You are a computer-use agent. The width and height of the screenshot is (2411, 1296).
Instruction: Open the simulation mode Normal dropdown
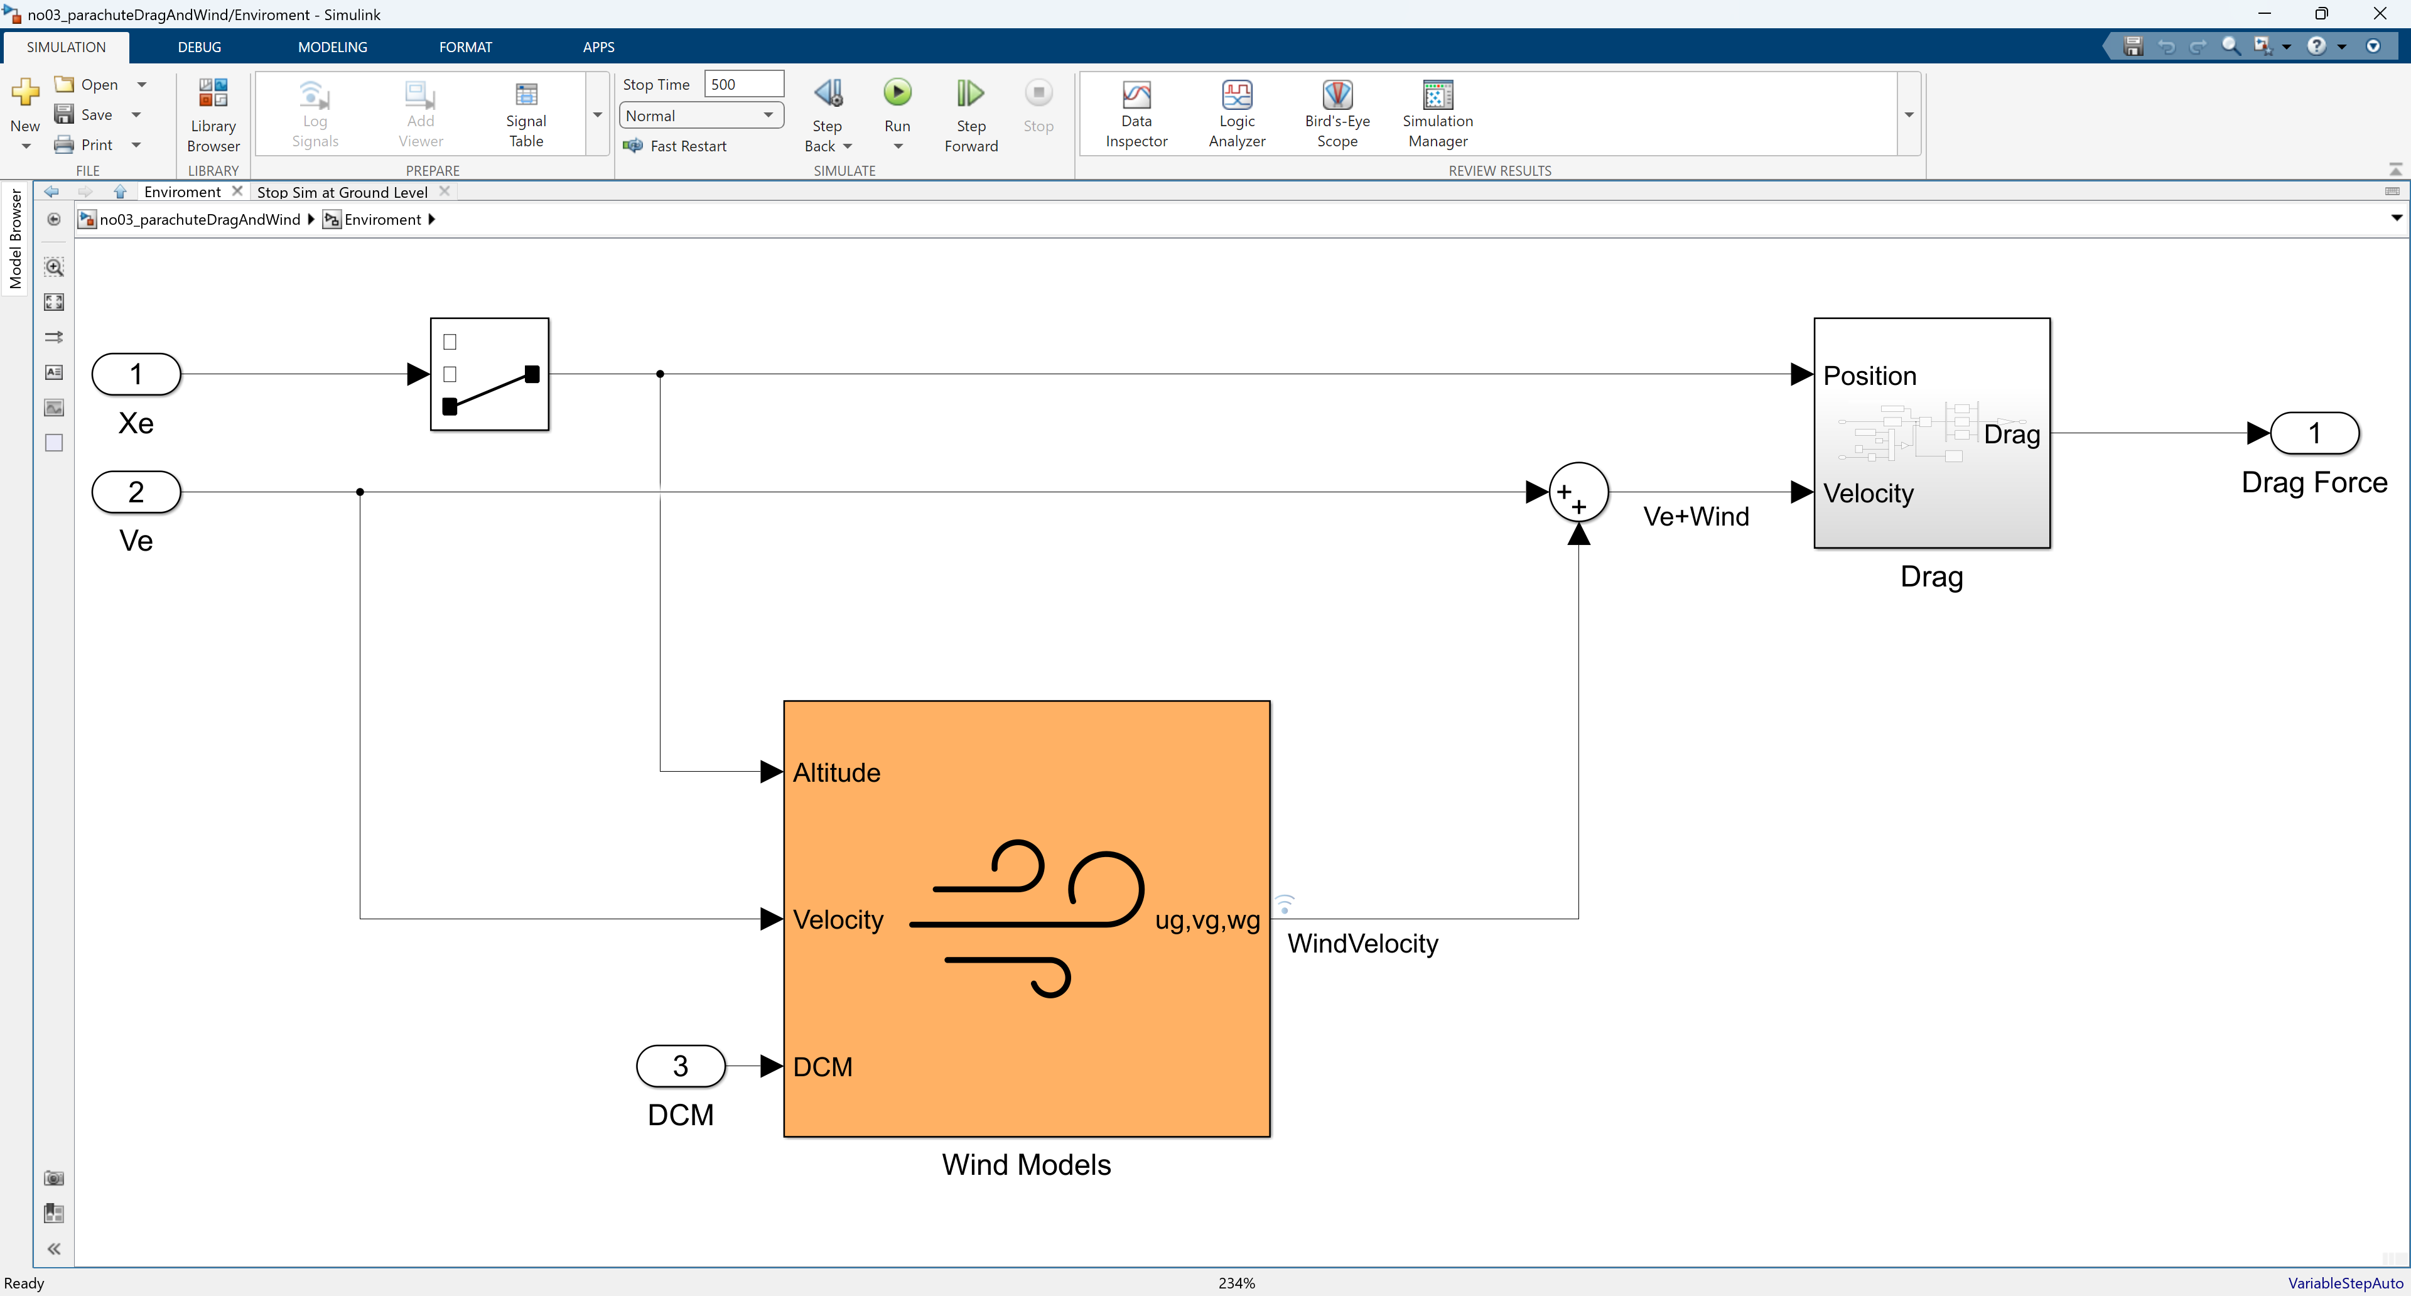click(x=700, y=115)
